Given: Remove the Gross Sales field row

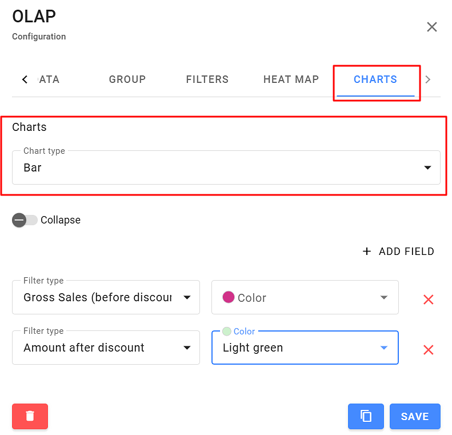Looking at the screenshot, I should pyautogui.click(x=428, y=300).
